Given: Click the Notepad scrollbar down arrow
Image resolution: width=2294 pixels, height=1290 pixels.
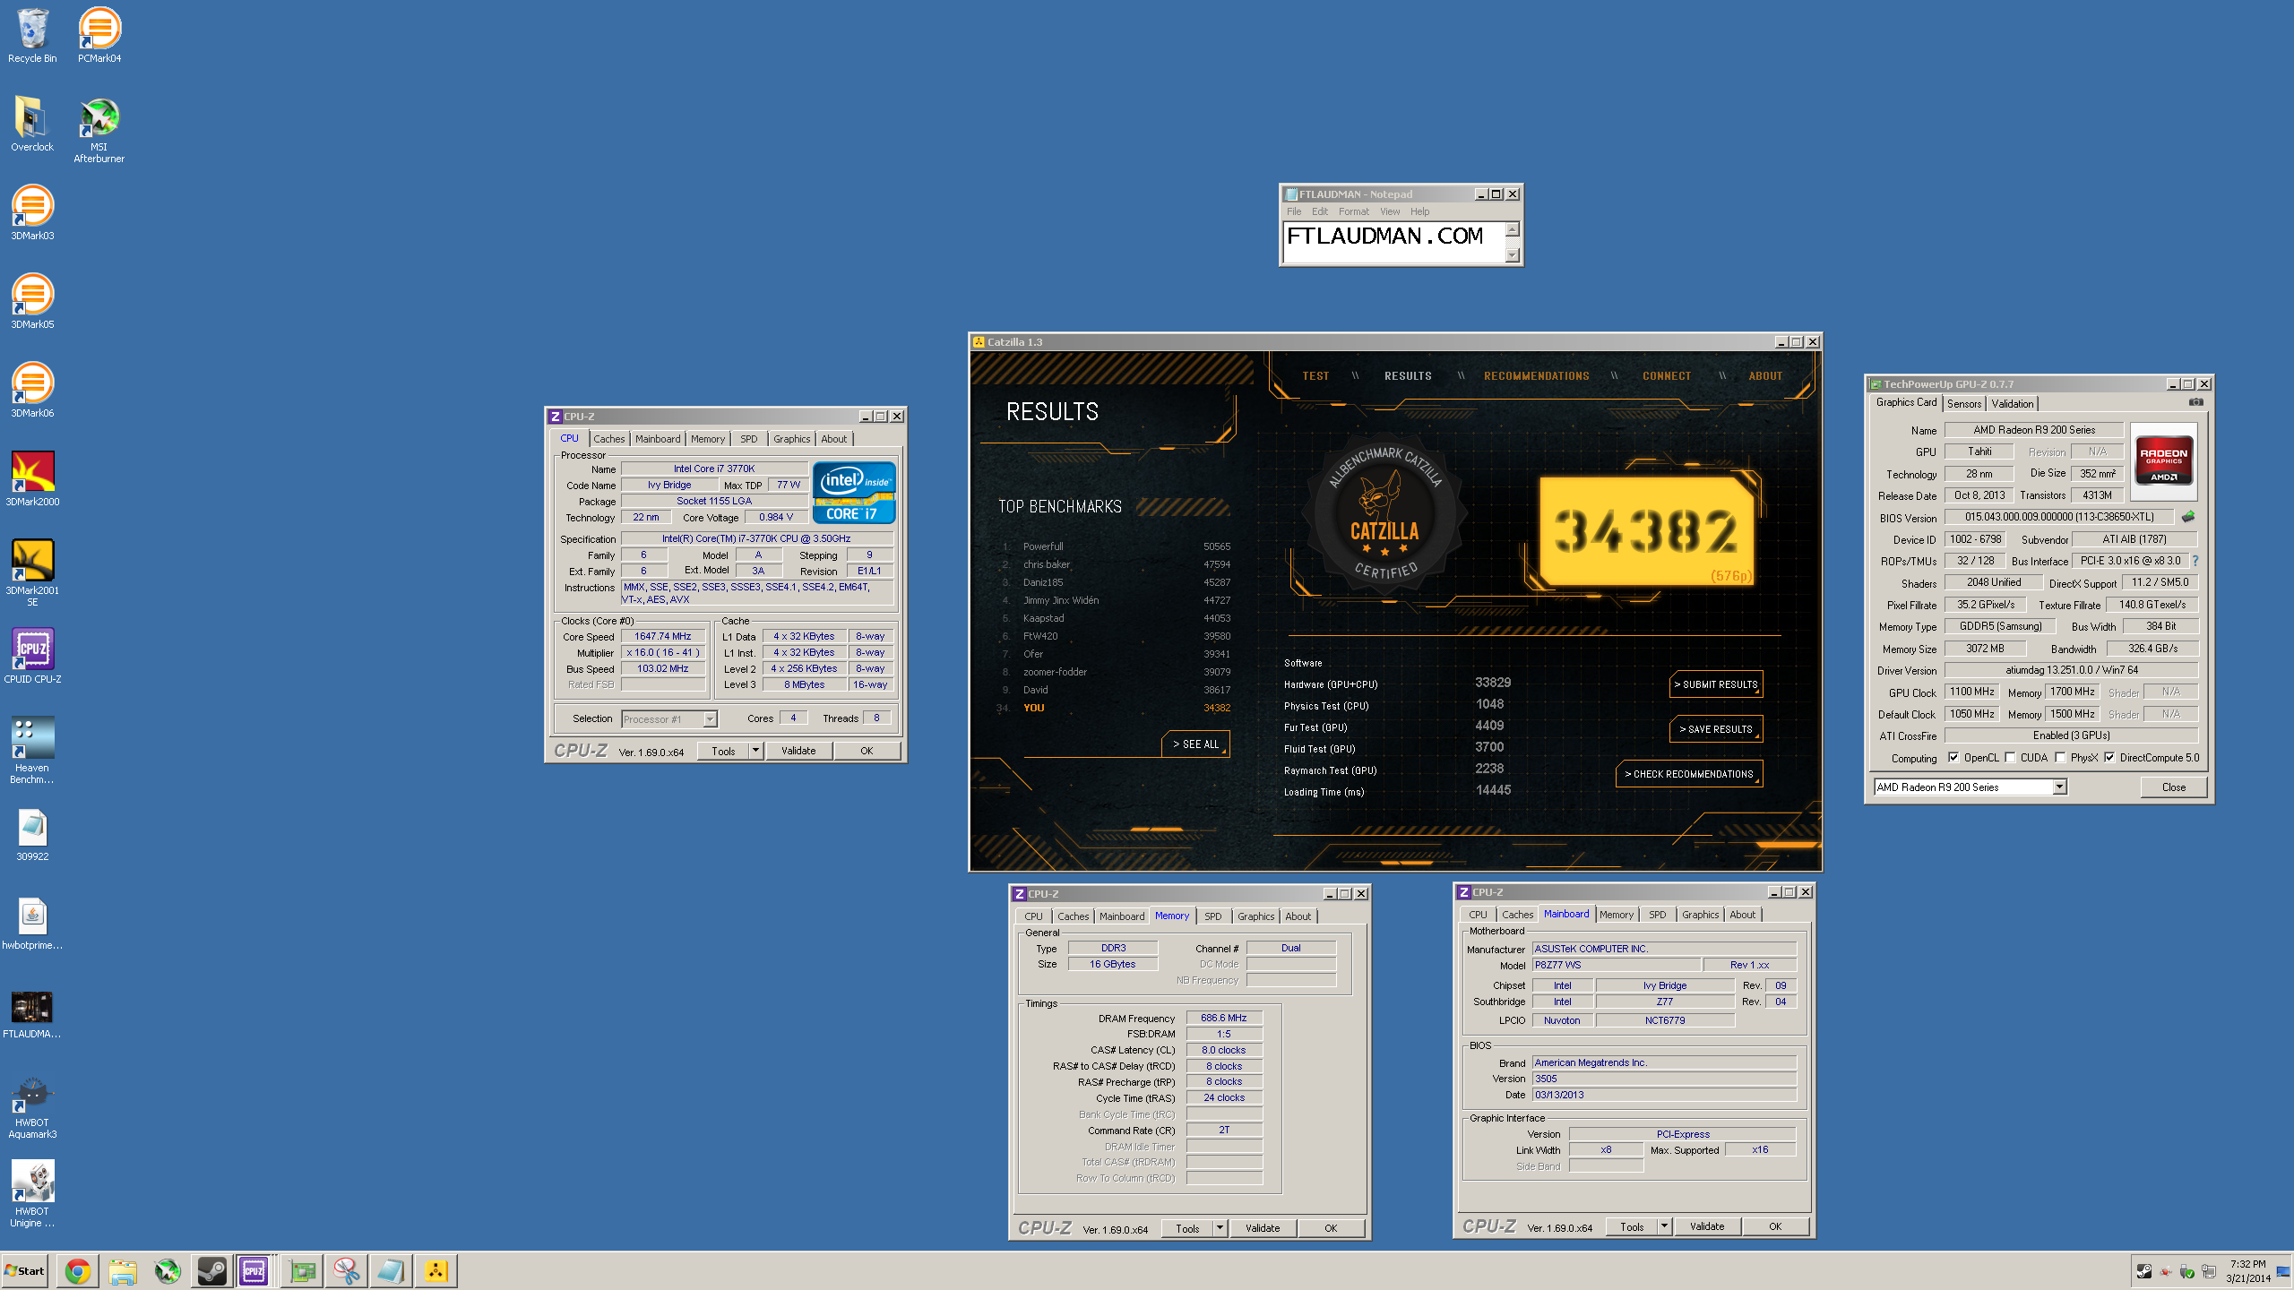Looking at the screenshot, I should point(1513,255).
